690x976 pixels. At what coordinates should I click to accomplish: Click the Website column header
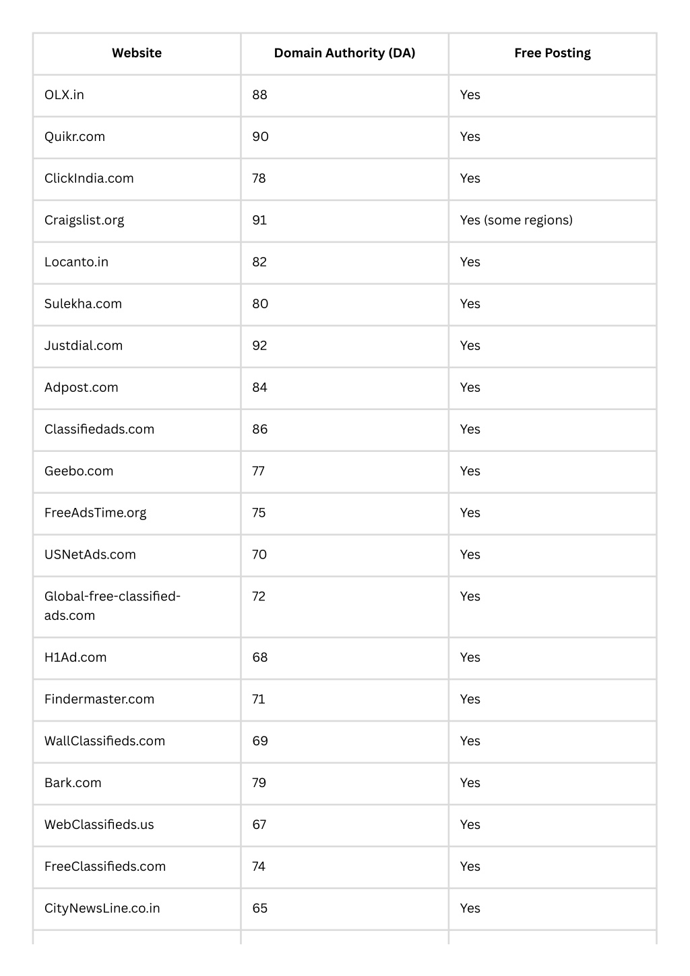click(137, 53)
